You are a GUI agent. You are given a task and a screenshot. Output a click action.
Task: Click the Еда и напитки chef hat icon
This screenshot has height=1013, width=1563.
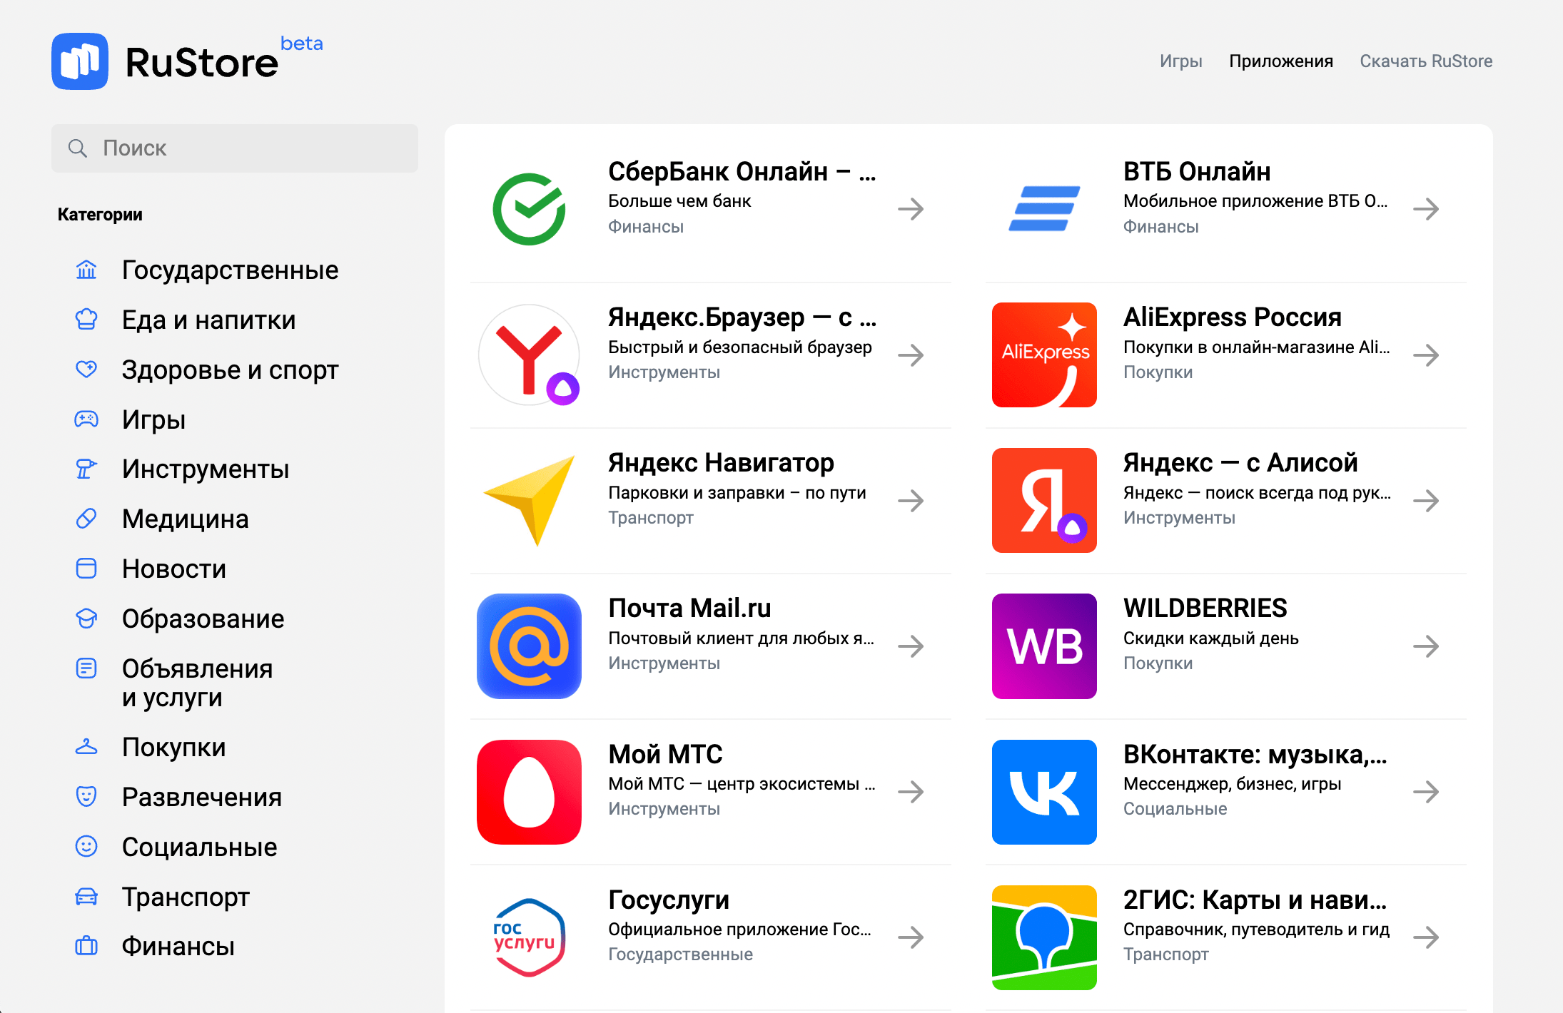click(86, 320)
